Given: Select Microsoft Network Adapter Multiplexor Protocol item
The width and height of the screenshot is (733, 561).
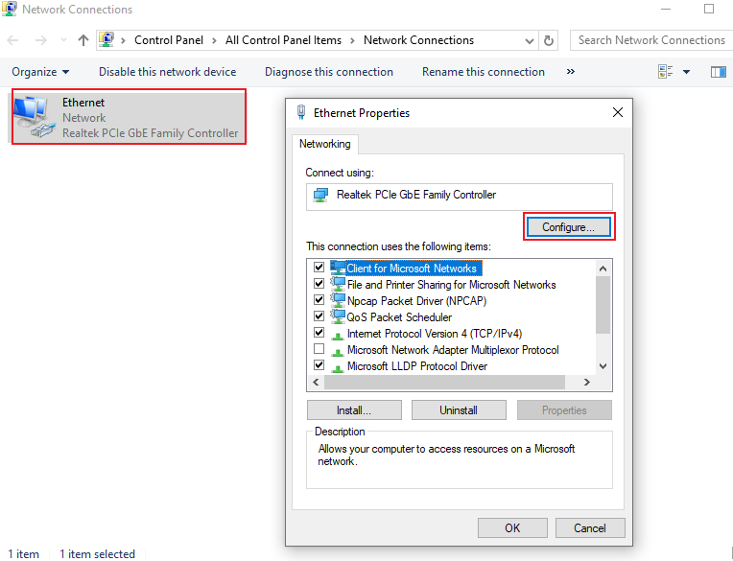Looking at the screenshot, I should click(x=453, y=350).
